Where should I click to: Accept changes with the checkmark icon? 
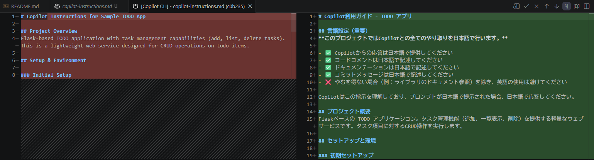tap(526, 6)
